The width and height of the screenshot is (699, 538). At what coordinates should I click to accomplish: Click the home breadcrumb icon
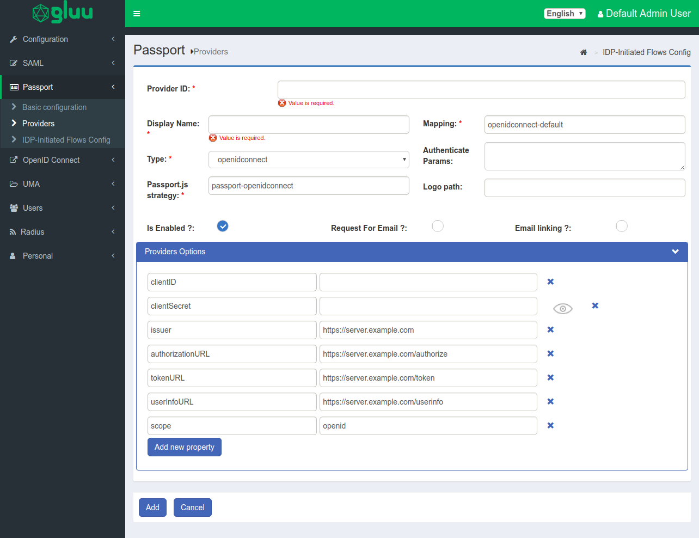click(x=584, y=52)
